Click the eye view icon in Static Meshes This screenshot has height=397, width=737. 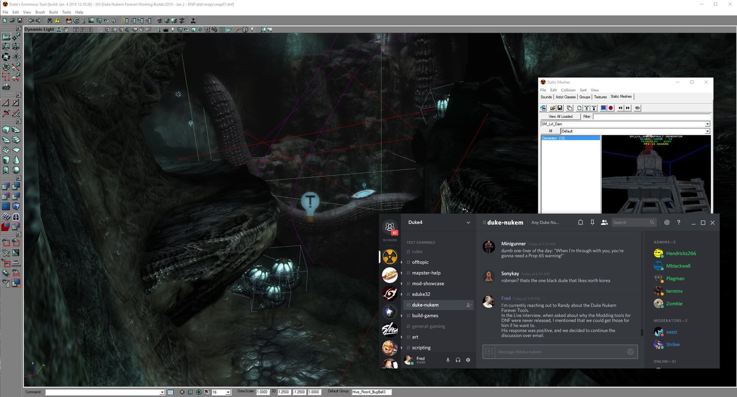click(x=638, y=108)
